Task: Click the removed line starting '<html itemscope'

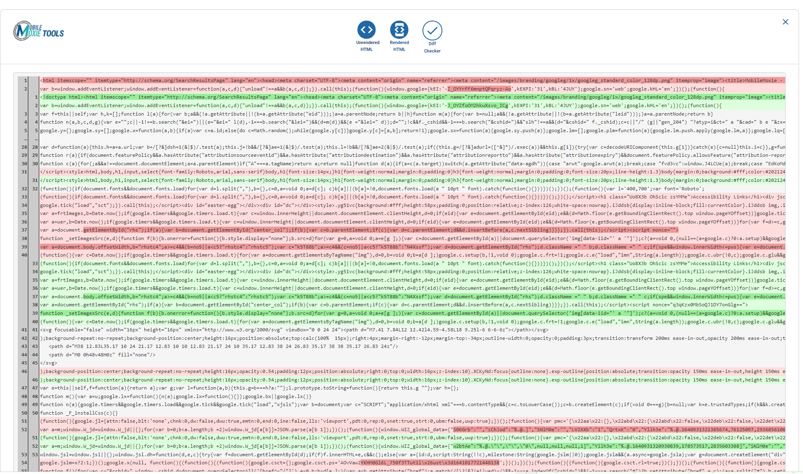Action: click(x=412, y=80)
